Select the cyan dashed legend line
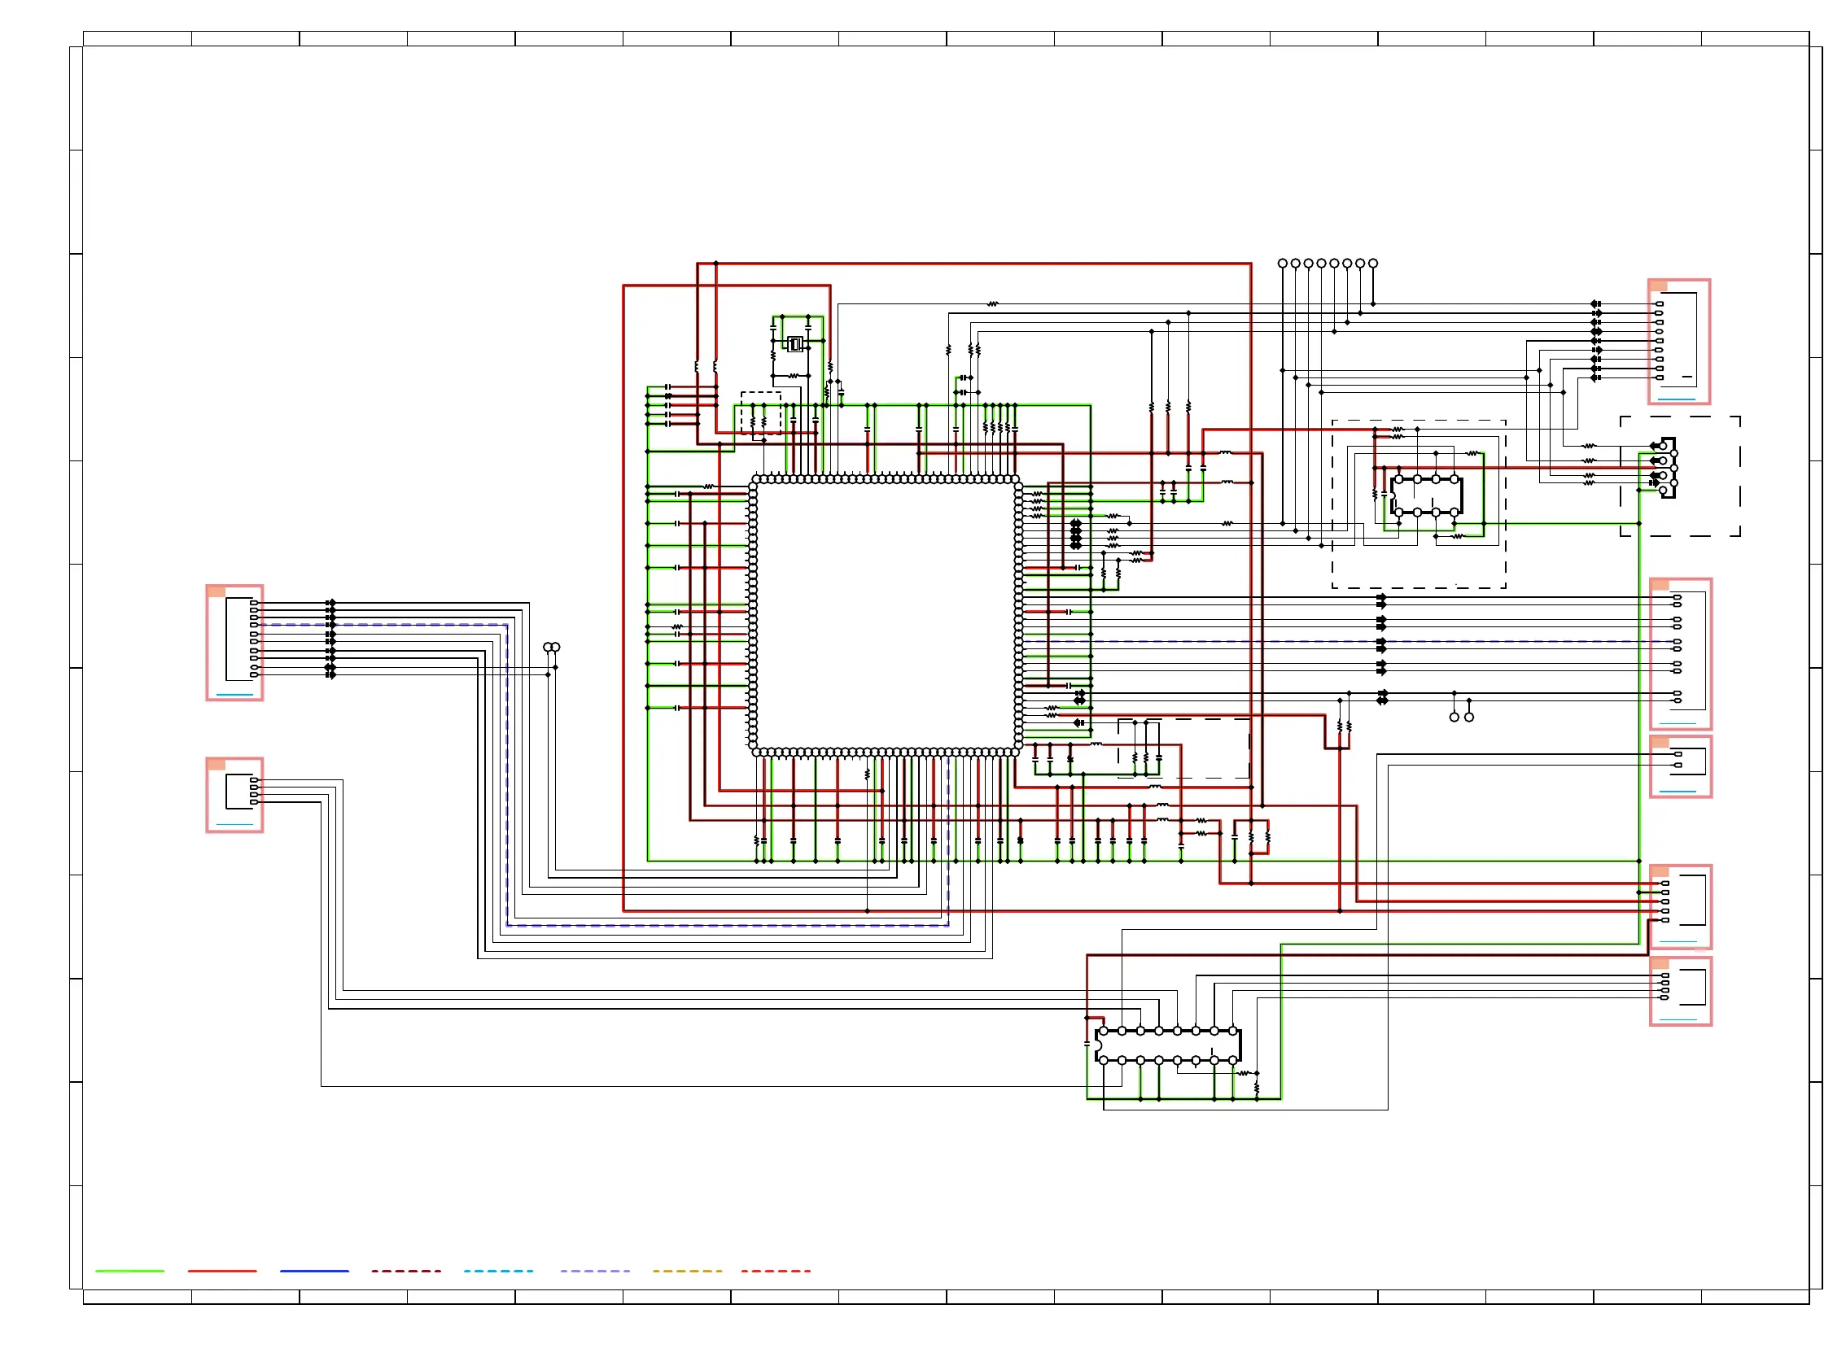Viewport: 1846px width, 1370px height. (499, 1271)
